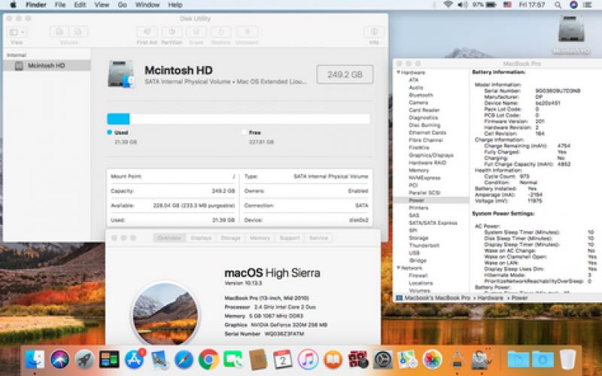
Task: Switch to the Support tab
Action: 290,238
